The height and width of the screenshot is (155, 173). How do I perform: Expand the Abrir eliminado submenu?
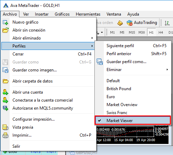click(48, 38)
